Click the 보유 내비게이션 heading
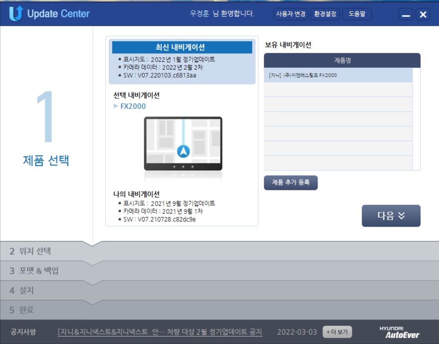Viewport: 439px width, 344px height. [x=288, y=45]
